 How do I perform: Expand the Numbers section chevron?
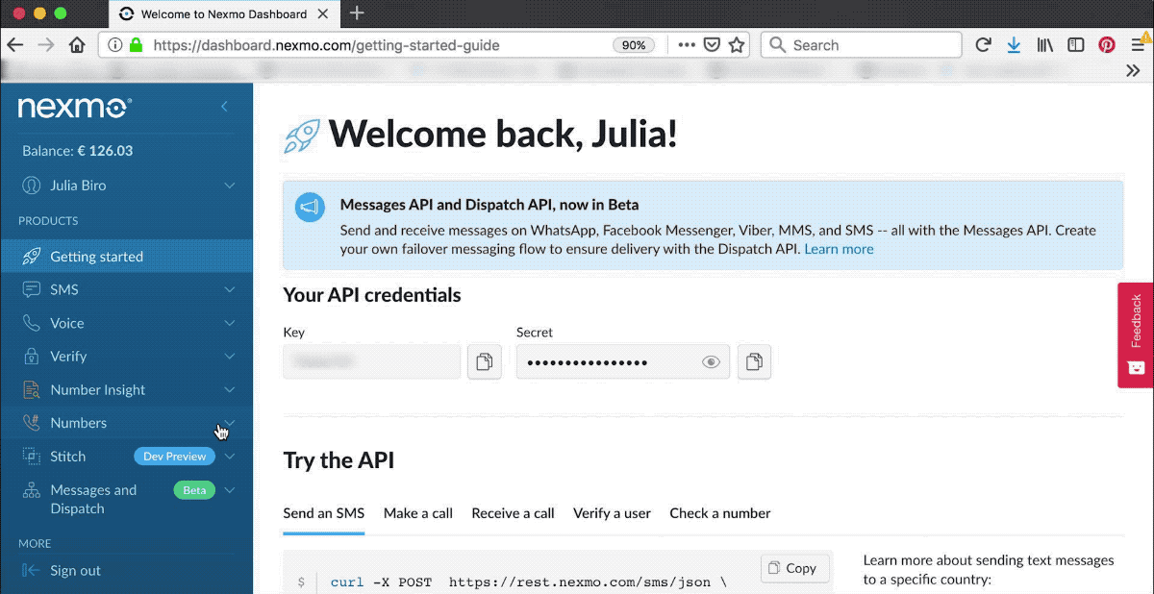[230, 423]
